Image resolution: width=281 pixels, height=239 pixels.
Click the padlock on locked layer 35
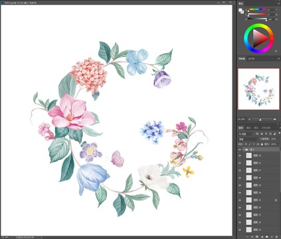click(x=276, y=200)
